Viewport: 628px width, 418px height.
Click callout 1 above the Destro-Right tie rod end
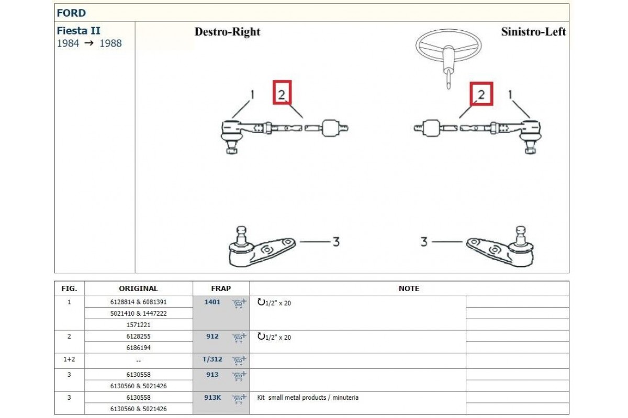(x=252, y=95)
